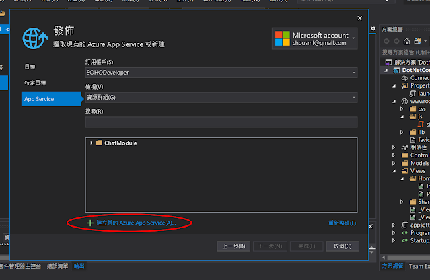Click the appsettings file icon
Image resolution: width=430 pixels, height=280 pixels.
pyautogui.click(x=404, y=225)
